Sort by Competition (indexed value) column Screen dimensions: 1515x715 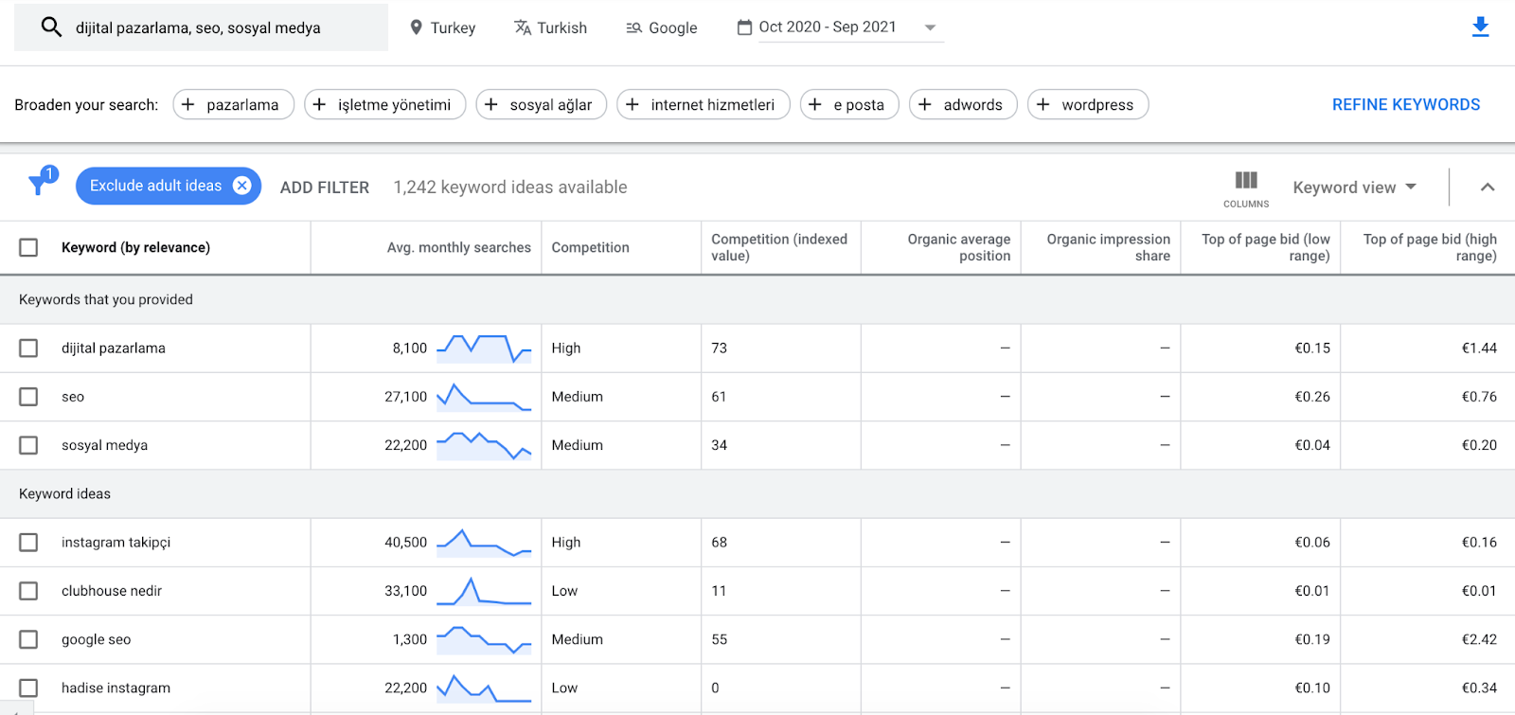[779, 247]
